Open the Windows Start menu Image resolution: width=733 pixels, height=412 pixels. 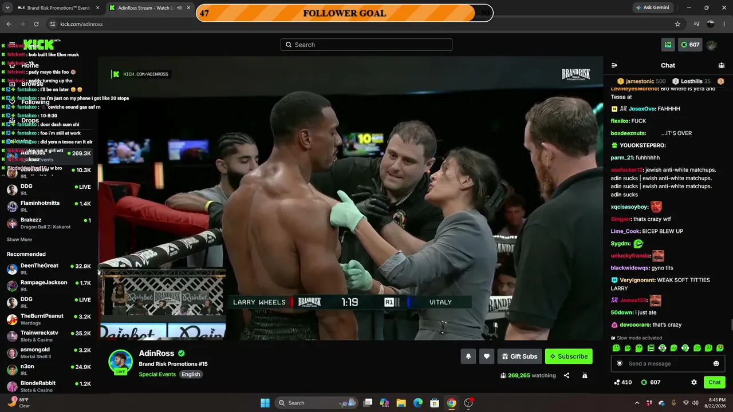[x=265, y=403]
